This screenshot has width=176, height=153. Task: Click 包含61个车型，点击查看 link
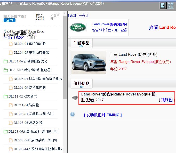[110, 30]
